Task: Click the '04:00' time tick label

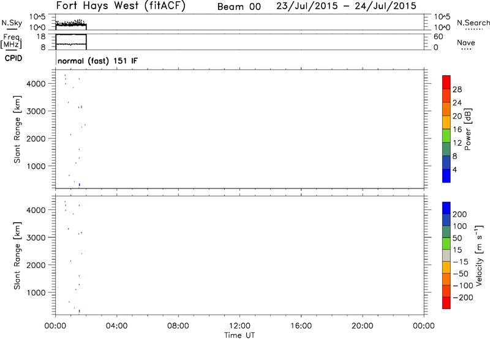Action: coord(116,326)
